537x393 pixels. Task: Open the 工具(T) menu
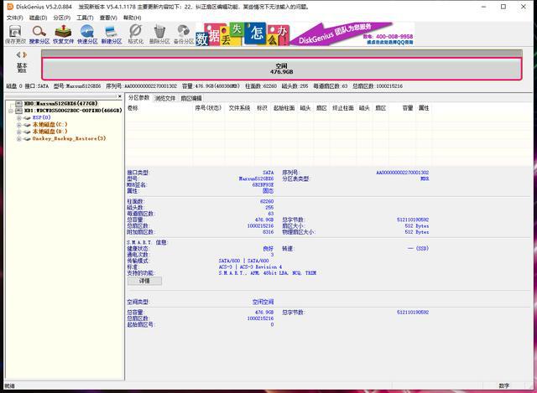click(85, 18)
